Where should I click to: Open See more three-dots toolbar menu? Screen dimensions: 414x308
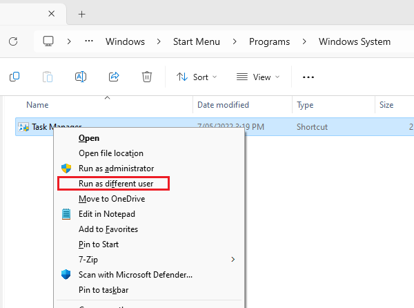click(308, 77)
